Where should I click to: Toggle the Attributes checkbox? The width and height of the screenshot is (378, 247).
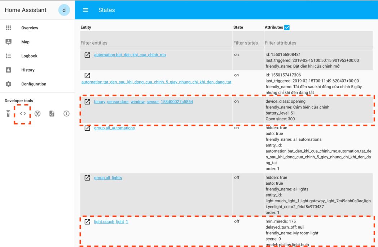[287, 27]
